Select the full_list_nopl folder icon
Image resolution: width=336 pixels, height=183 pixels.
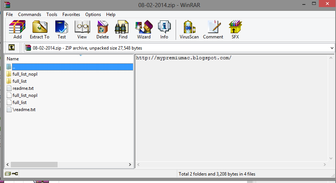pos(9,74)
